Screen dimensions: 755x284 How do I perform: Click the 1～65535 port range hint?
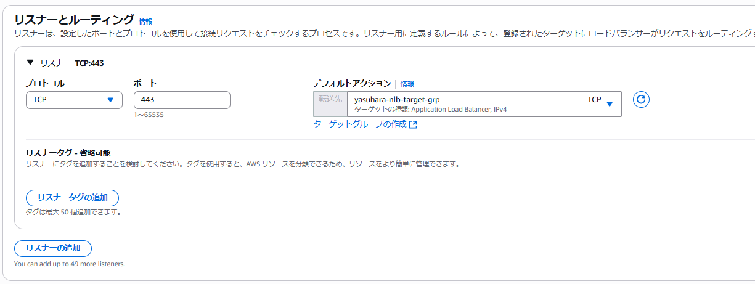point(149,115)
